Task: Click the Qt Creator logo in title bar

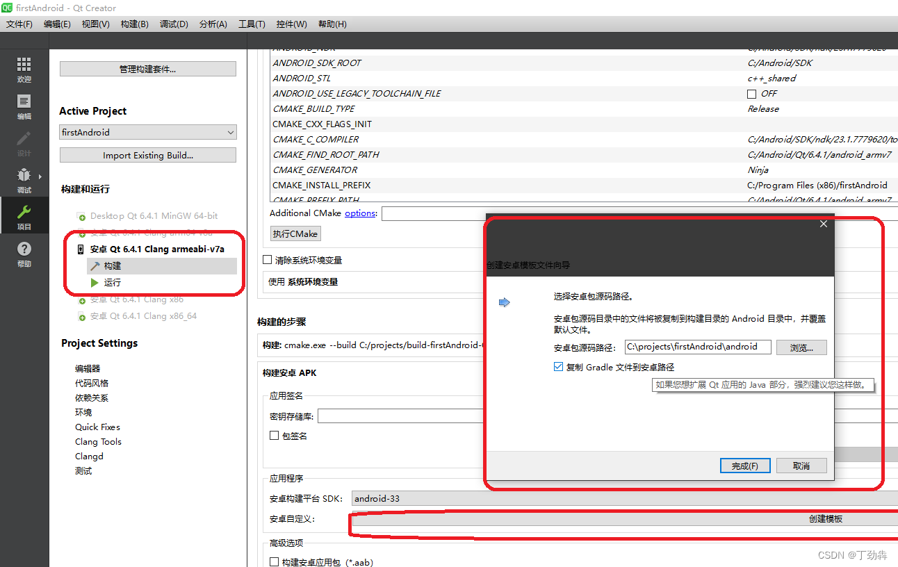Action: point(7,8)
